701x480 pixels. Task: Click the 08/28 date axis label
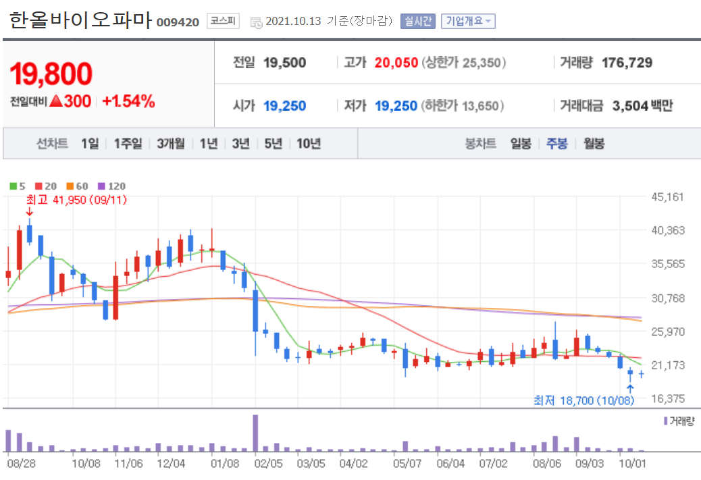21,464
